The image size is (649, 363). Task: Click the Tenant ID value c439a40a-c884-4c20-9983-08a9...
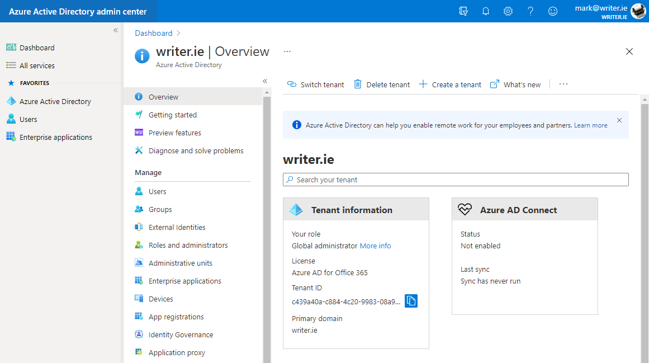[x=346, y=301]
